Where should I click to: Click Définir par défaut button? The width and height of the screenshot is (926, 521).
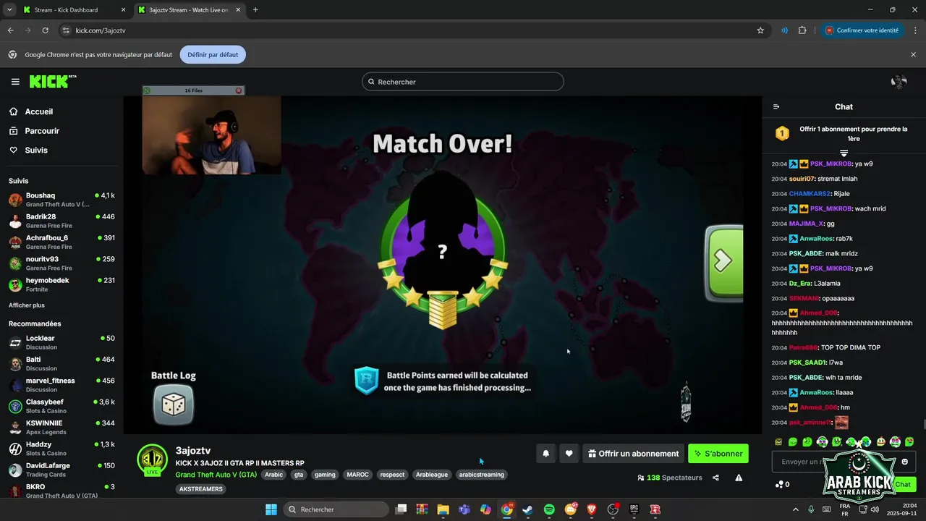pyautogui.click(x=213, y=54)
